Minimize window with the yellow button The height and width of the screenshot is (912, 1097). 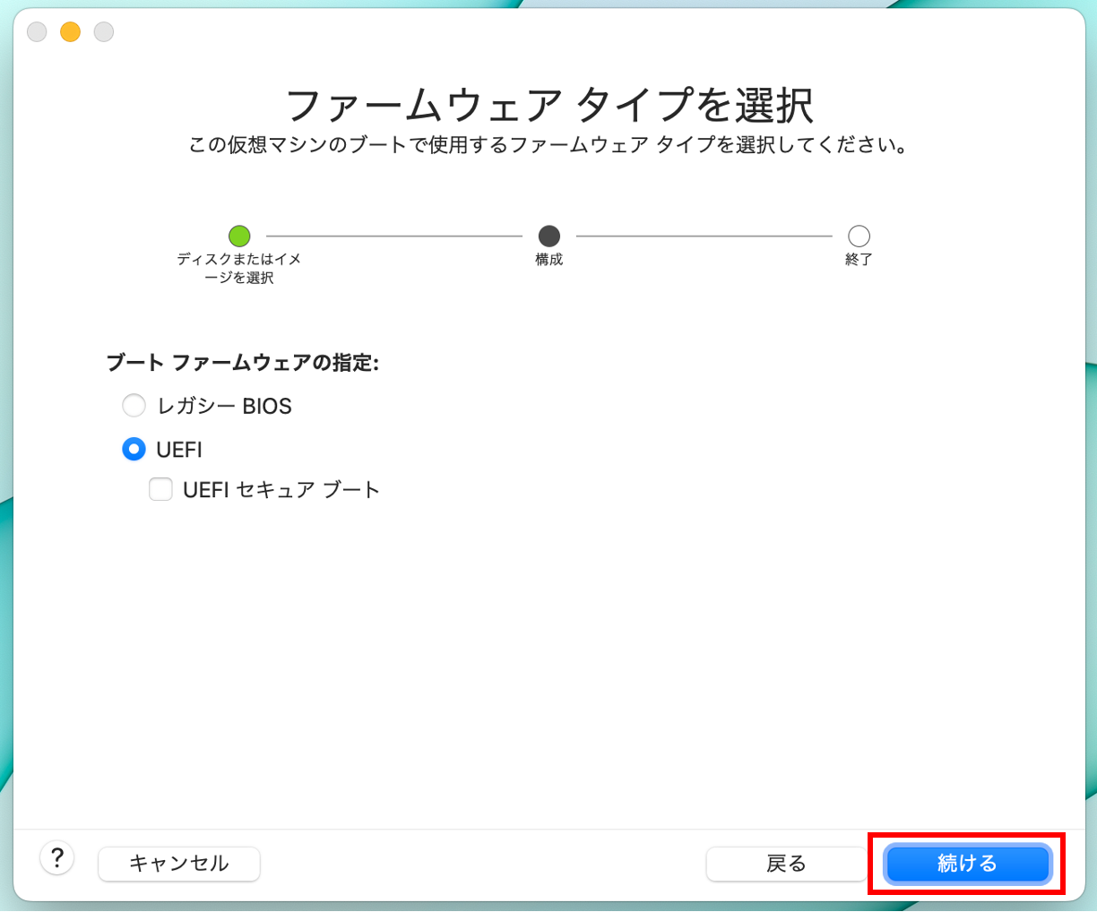(x=70, y=32)
